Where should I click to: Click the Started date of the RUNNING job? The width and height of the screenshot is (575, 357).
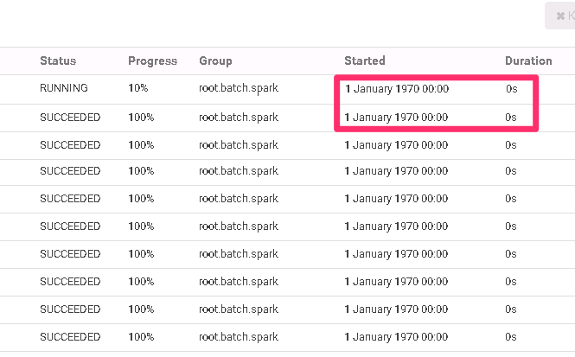396,89
